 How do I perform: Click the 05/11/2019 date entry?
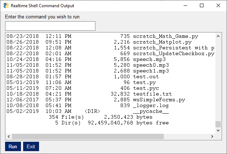[x=22, y=88]
